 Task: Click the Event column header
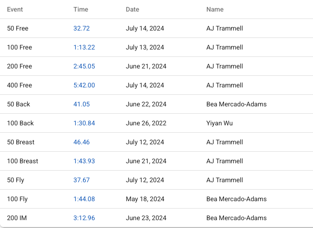(15, 9)
